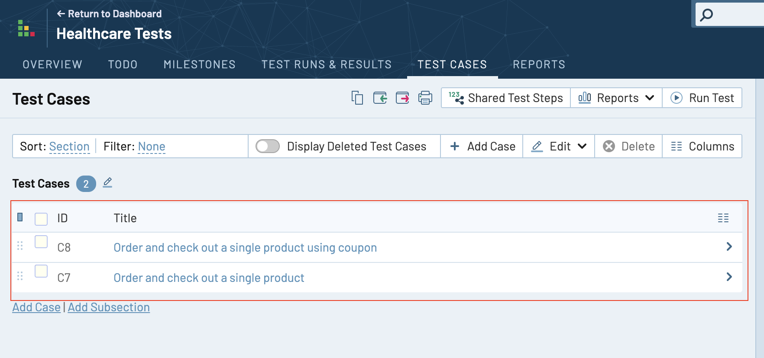Open the Sort Section selector link
764x358 pixels.
coord(69,147)
